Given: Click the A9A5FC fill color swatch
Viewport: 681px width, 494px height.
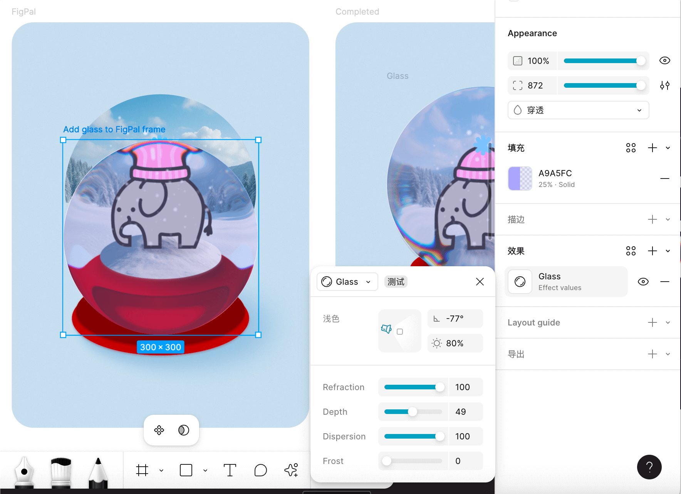Looking at the screenshot, I should pos(520,178).
